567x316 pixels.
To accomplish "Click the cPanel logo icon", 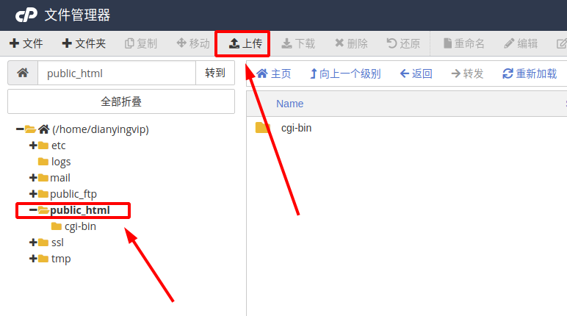I will [x=26, y=15].
